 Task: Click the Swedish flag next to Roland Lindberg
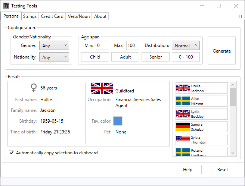tap(183, 152)
